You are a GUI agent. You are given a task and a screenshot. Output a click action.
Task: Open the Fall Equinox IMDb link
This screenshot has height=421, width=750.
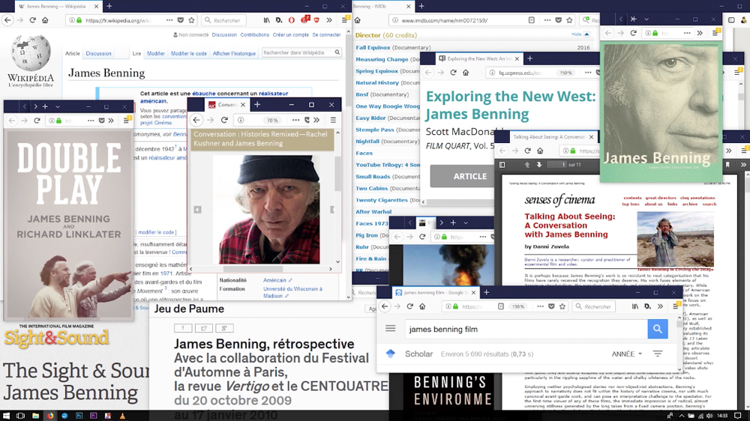coord(373,47)
